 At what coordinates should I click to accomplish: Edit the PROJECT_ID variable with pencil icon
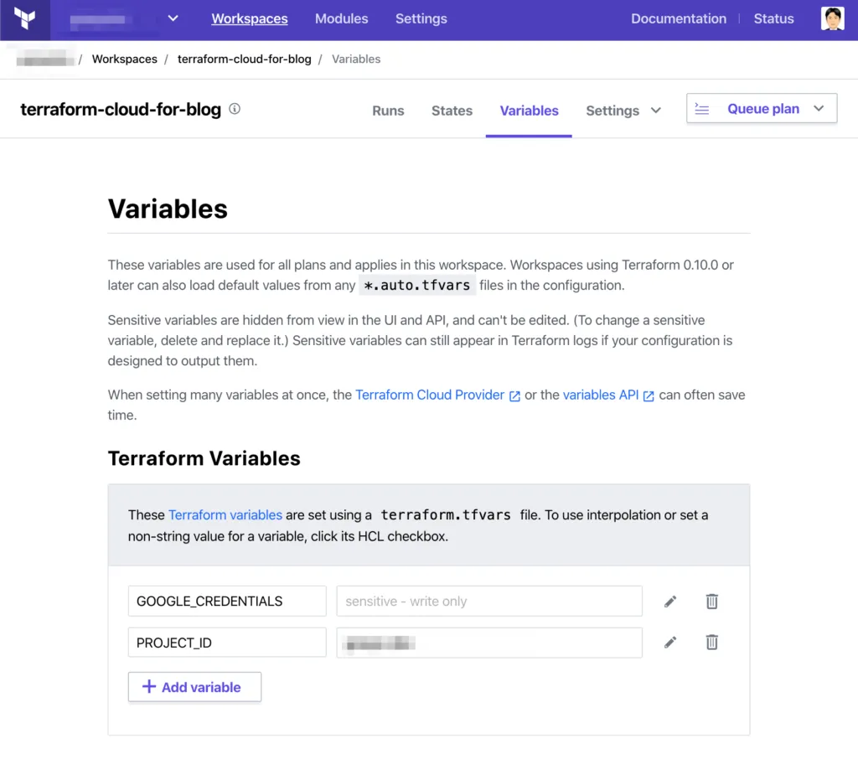670,643
